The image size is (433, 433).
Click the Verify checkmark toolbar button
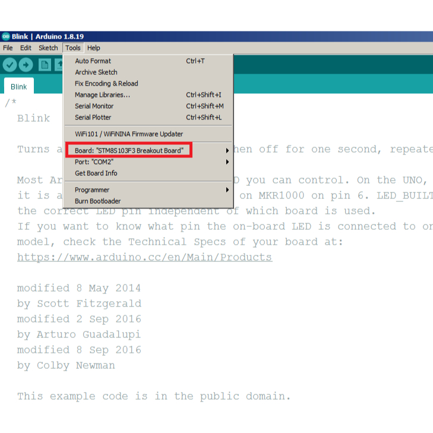(x=10, y=65)
